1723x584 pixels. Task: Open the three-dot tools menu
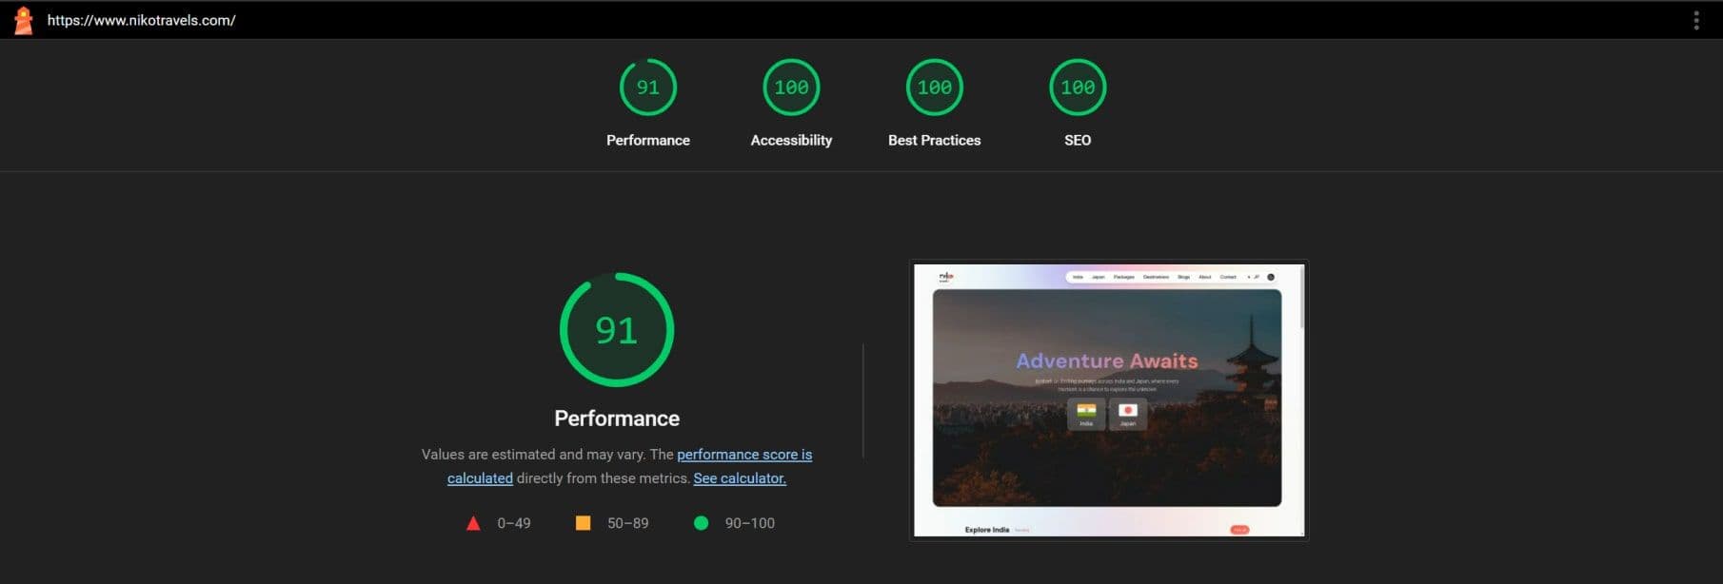1695,20
